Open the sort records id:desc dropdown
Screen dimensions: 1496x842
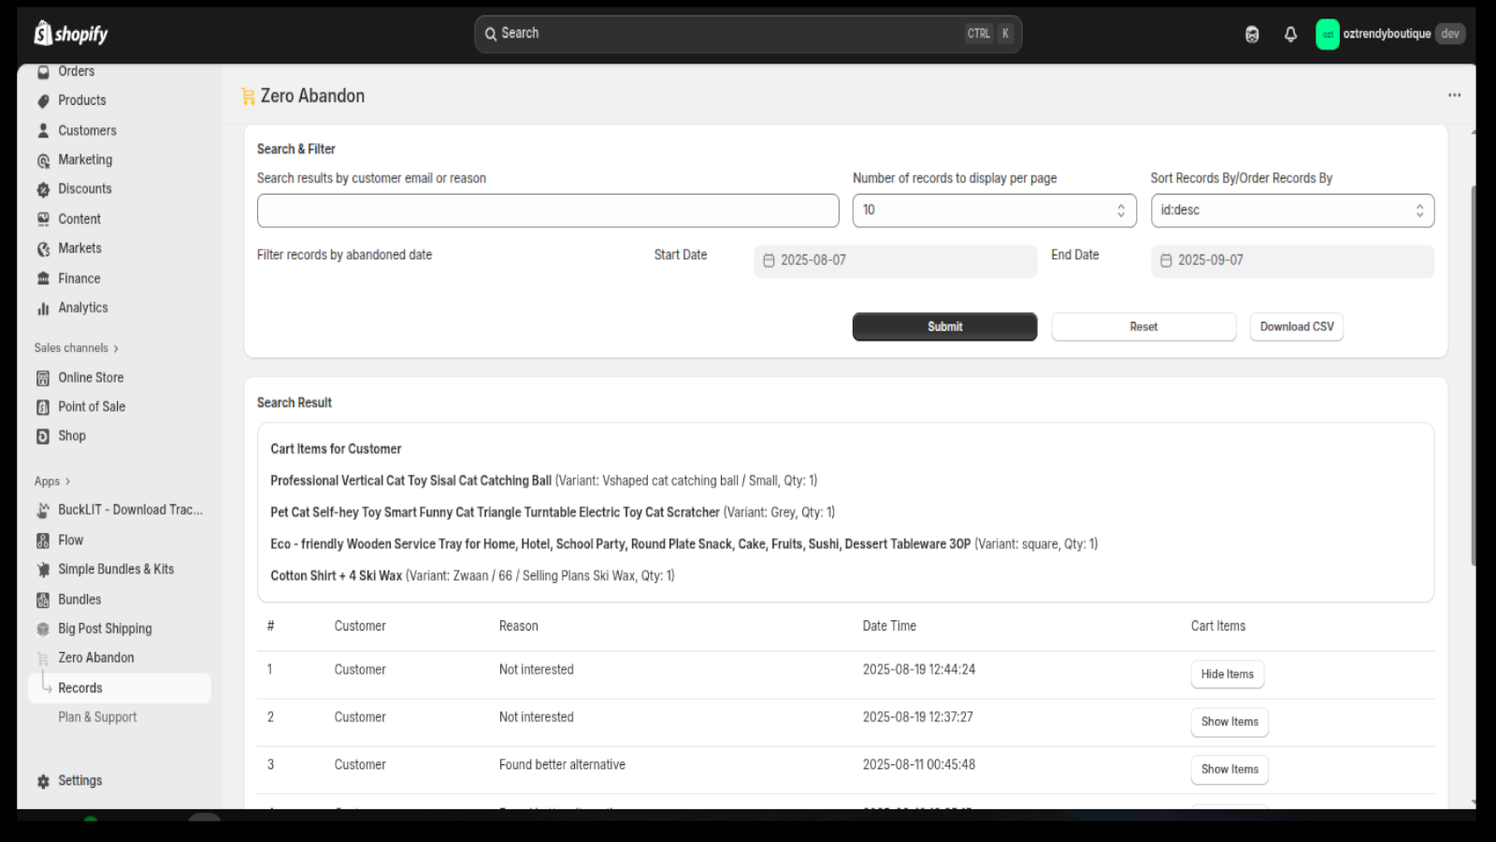[1291, 210]
